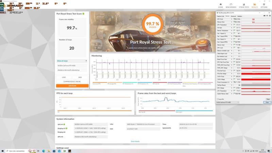Launch Microsoft Edge from taskbar
The image size is (272, 153).
pos(44,151)
